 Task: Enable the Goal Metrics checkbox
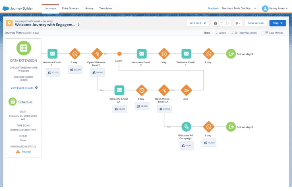click(263, 33)
